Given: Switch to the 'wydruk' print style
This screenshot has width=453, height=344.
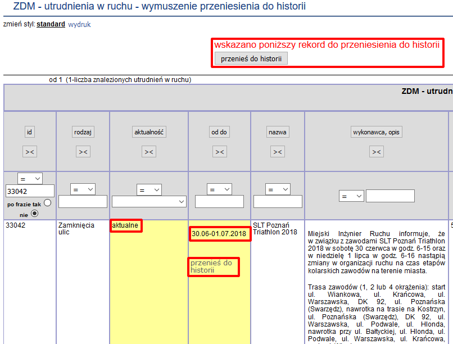Looking at the screenshot, I should tap(79, 25).
